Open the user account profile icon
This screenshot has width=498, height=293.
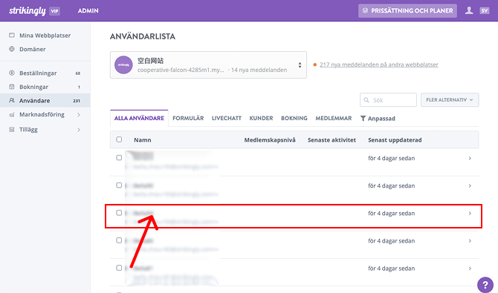point(469,11)
